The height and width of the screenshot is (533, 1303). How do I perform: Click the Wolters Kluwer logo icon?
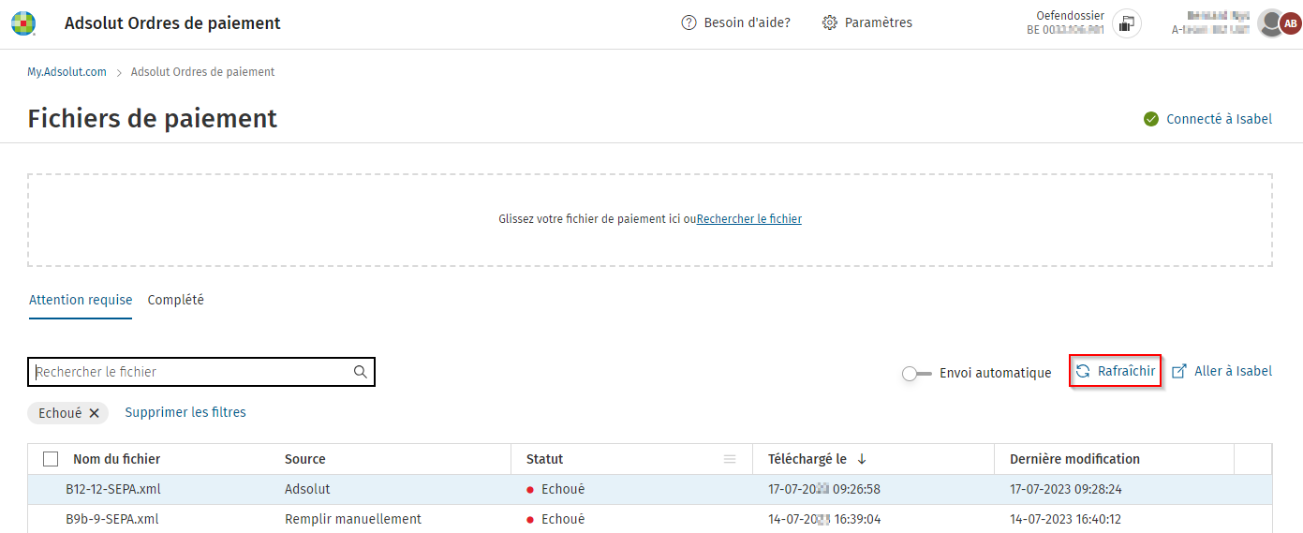tap(23, 23)
